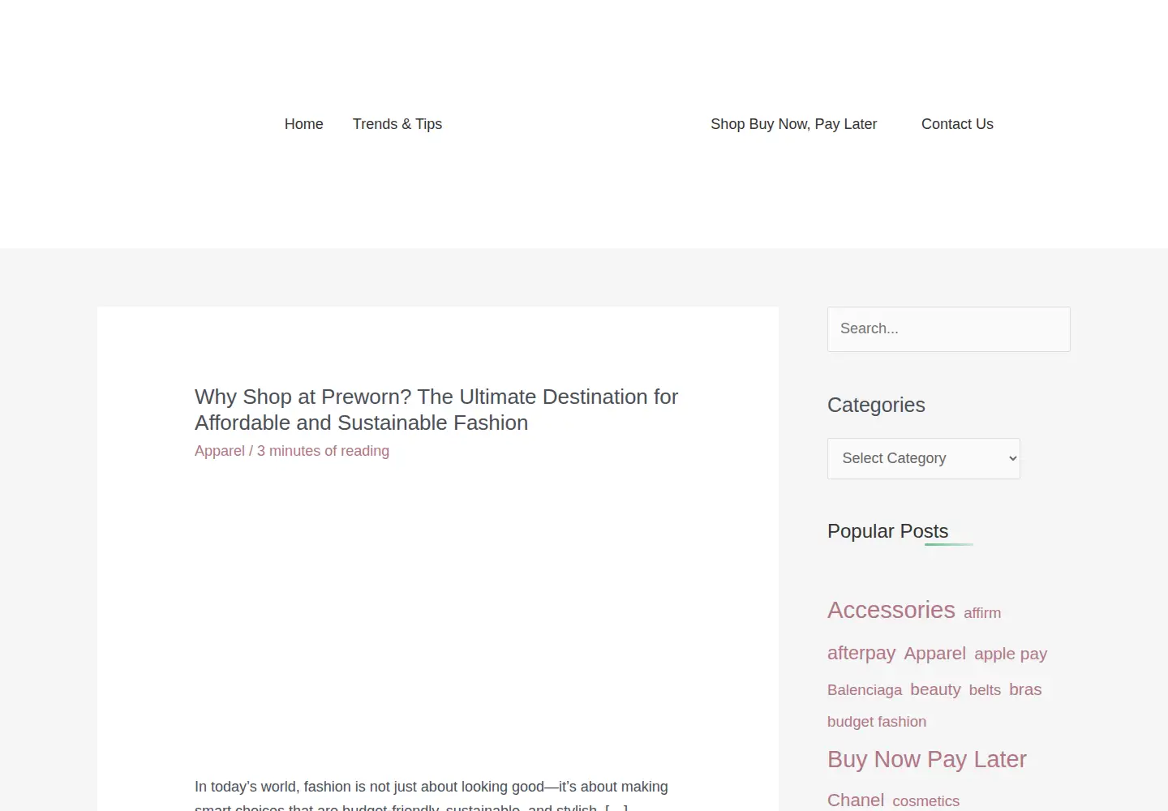The image size is (1168, 811).
Task: Select the budget fashion tag
Action: 877,722
